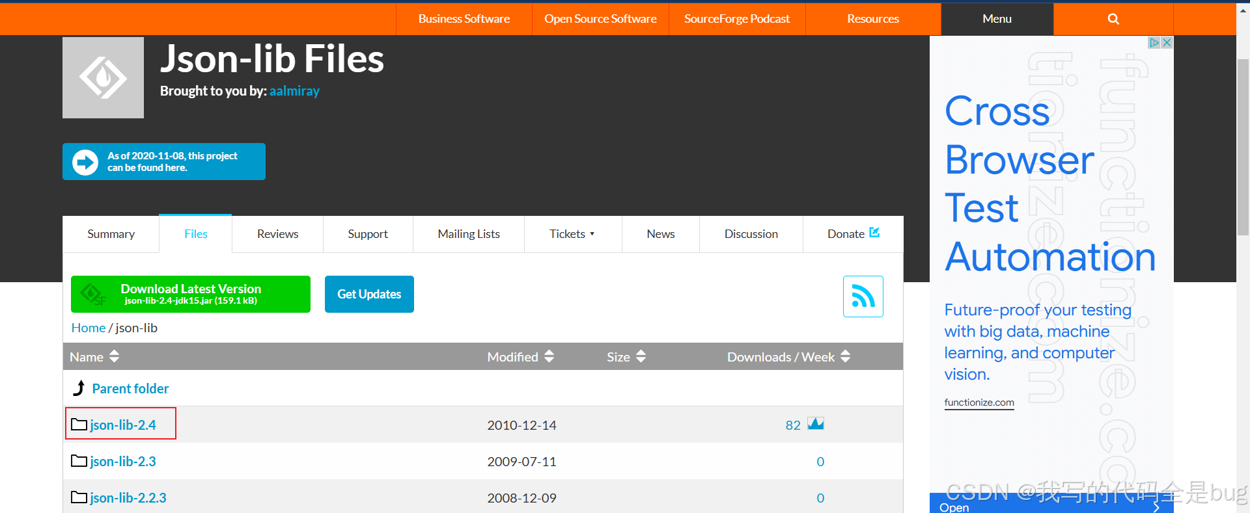Click Download Latest Version green button

point(191,294)
